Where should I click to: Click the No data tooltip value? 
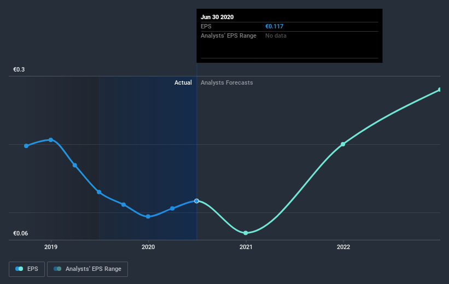pos(276,35)
